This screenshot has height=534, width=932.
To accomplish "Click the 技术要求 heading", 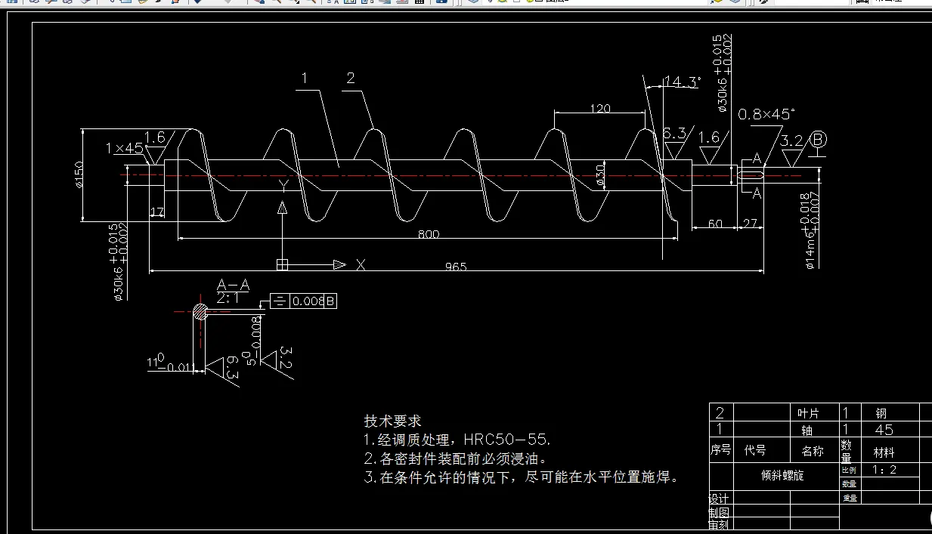I will 393,421.
